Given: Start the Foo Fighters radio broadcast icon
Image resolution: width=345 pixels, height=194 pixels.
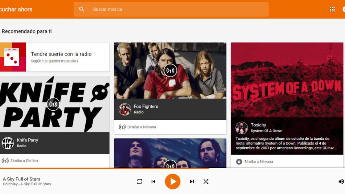Looking at the screenshot, I should click(170, 71).
